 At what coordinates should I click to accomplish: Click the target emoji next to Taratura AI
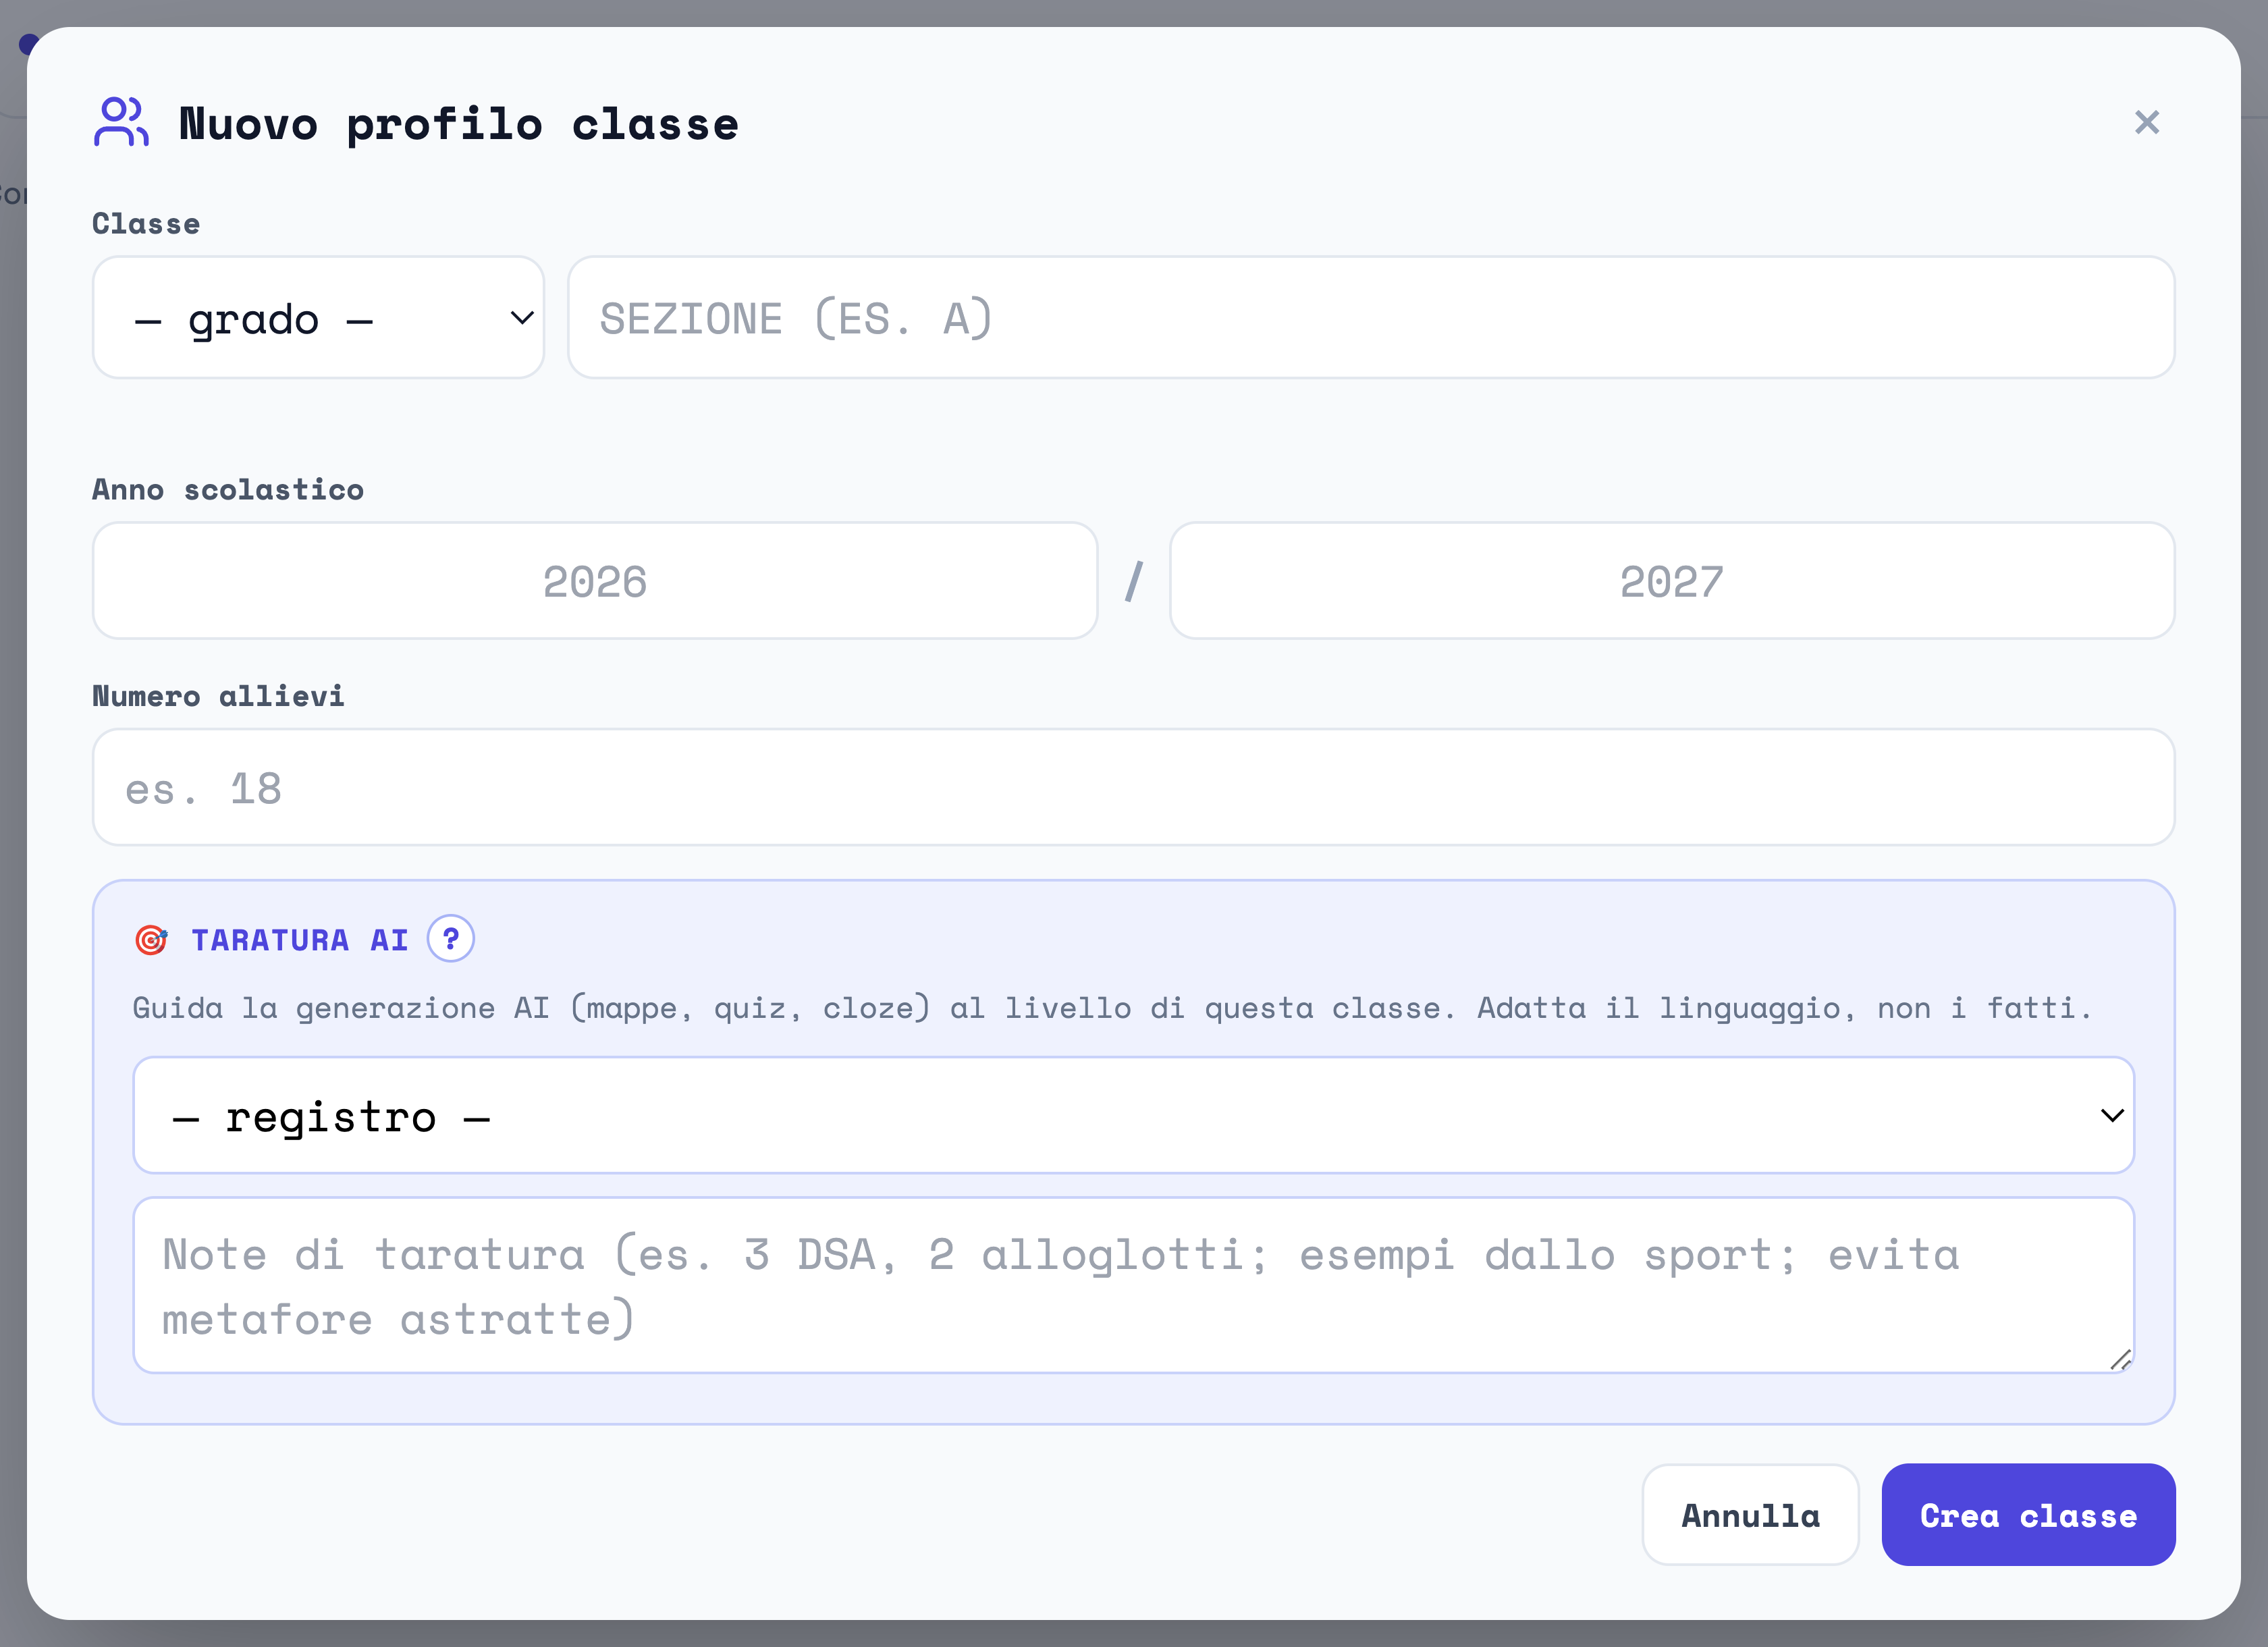[151, 940]
